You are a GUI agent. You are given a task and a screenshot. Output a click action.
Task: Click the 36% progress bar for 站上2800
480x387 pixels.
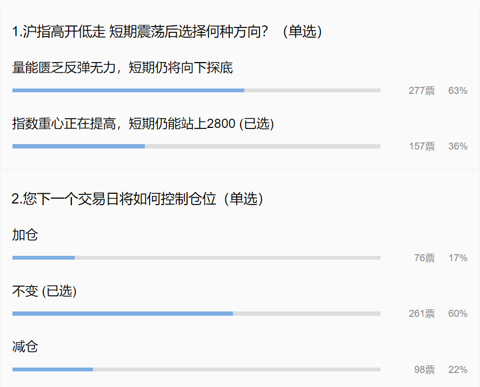tap(196, 146)
